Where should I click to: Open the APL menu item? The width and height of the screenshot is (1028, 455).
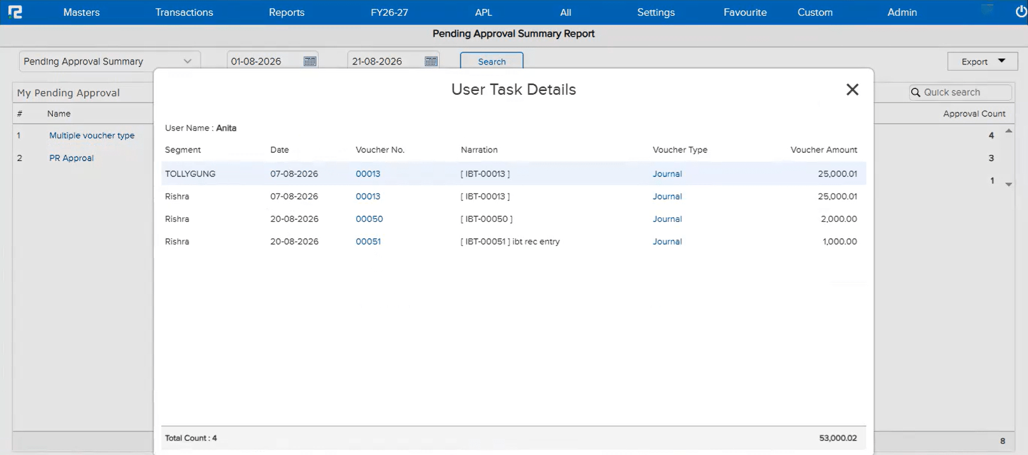click(483, 12)
